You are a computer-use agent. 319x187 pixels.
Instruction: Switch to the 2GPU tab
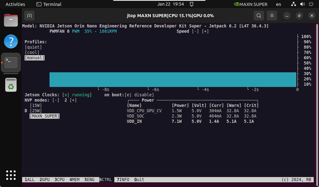point(45,180)
